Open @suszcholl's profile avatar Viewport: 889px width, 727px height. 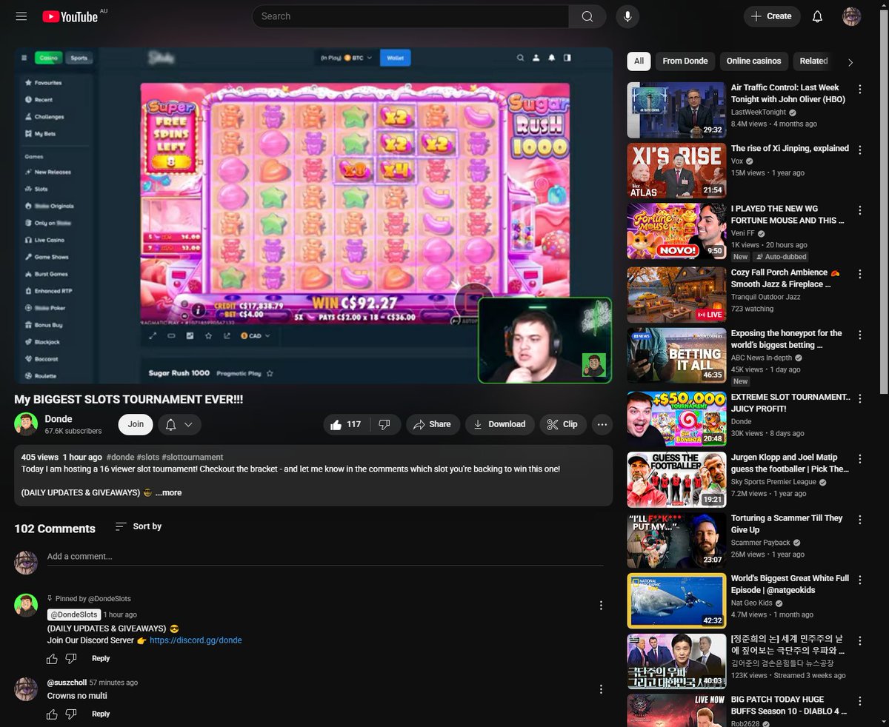26,689
